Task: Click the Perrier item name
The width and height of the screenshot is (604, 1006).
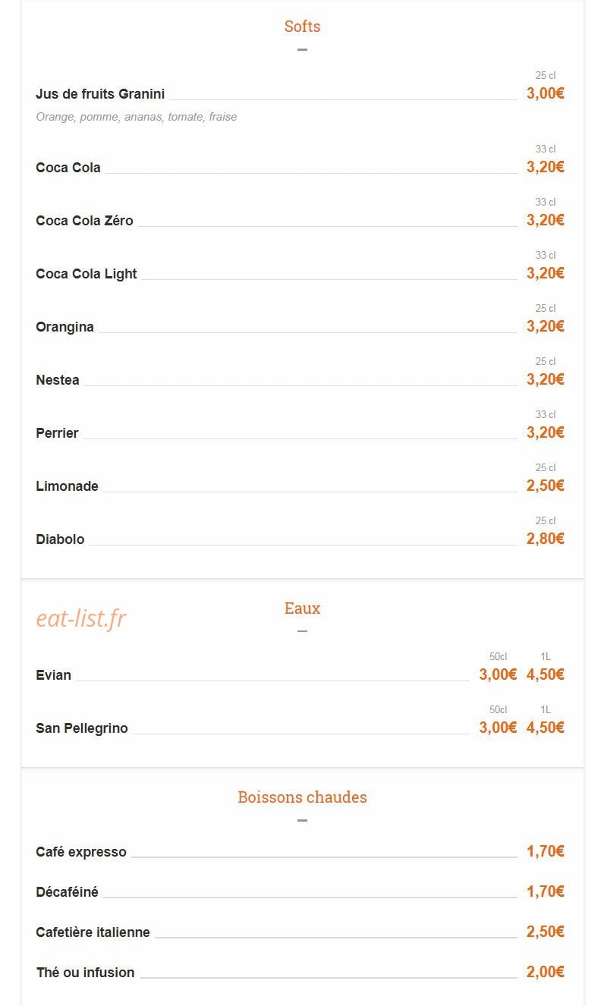Action: (x=57, y=433)
